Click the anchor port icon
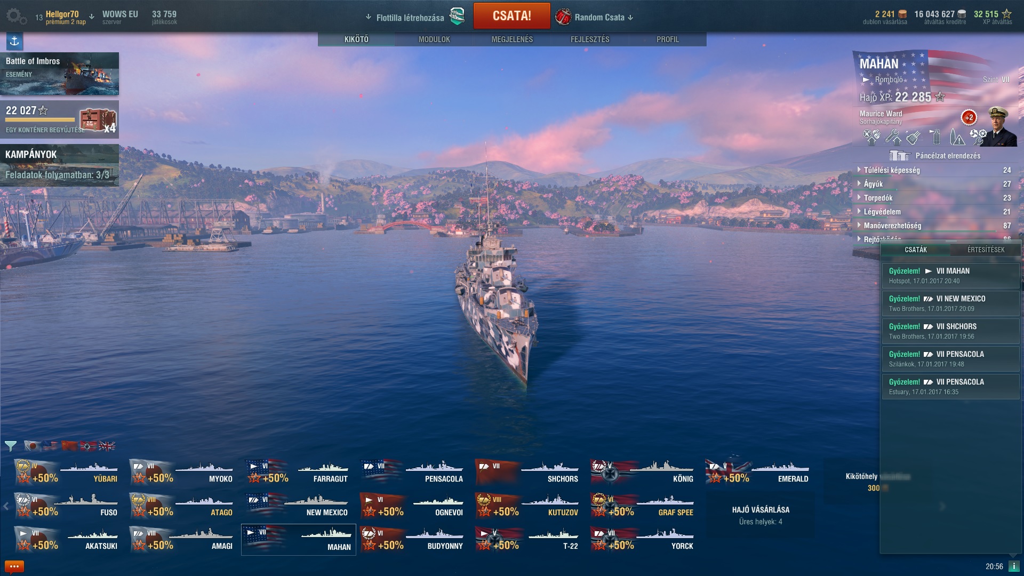The width and height of the screenshot is (1024, 576). click(x=14, y=41)
